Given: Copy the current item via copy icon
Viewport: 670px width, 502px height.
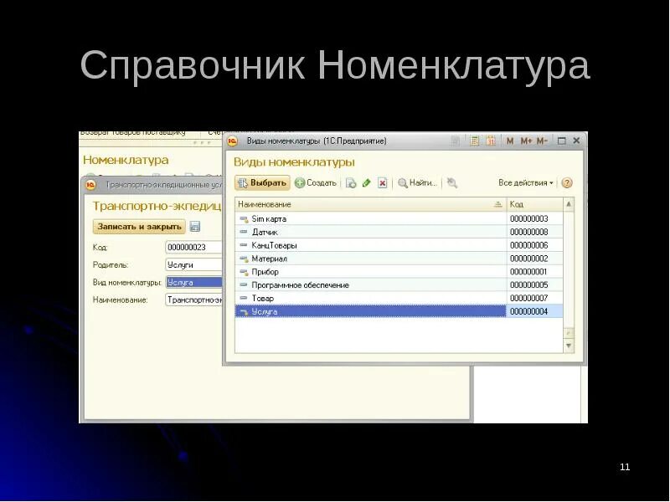Looking at the screenshot, I should (x=351, y=183).
